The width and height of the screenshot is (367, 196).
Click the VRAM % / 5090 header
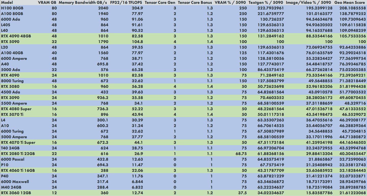pyautogui.click(x=231, y=3)
